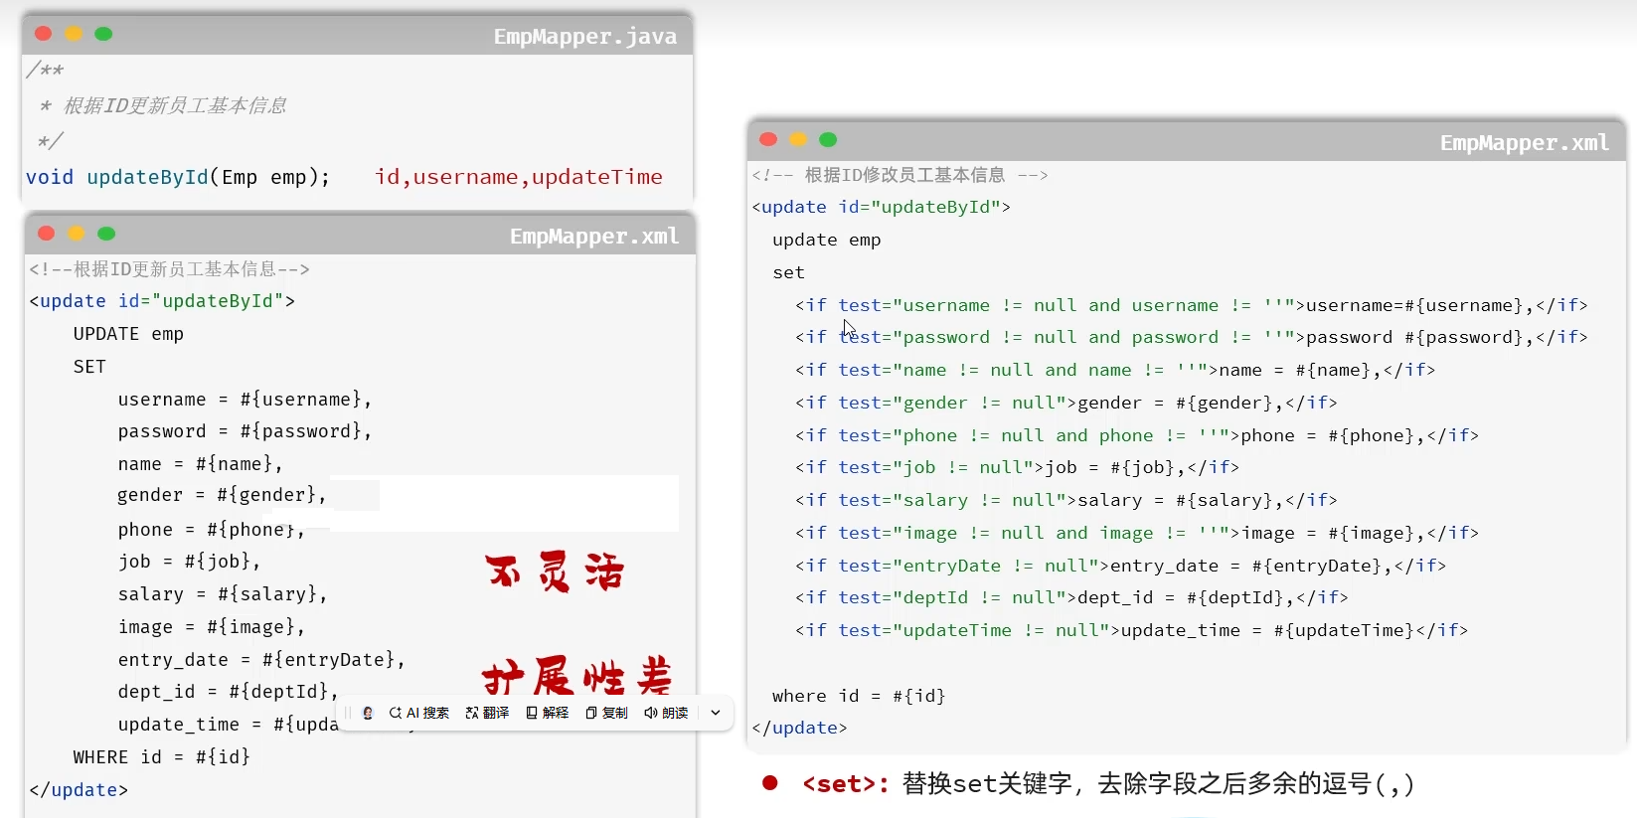
Task: Click the floating toolbar's drag handle
Action: (349, 713)
